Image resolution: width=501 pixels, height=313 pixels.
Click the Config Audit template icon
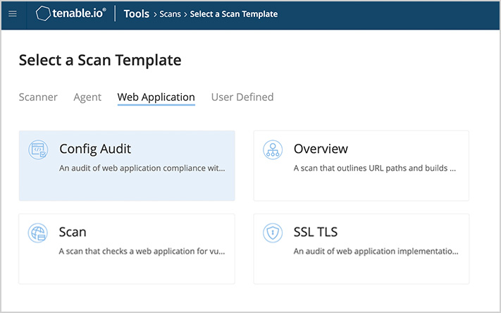tap(38, 149)
